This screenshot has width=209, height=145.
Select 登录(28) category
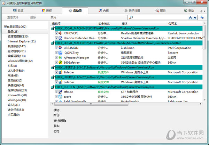click(13, 32)
